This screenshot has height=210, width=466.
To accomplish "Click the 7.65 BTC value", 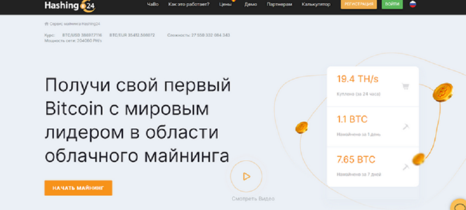I will click(356, 160).
